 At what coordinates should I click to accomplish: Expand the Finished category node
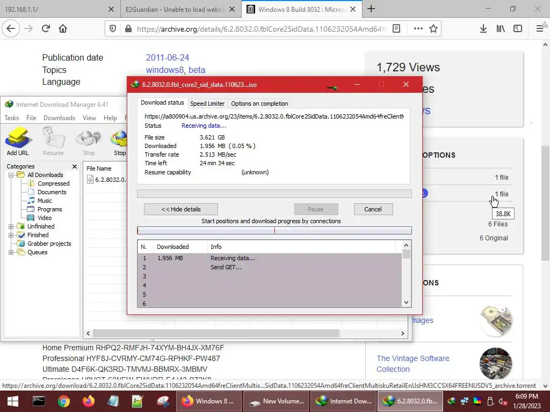tap(11, 235)
